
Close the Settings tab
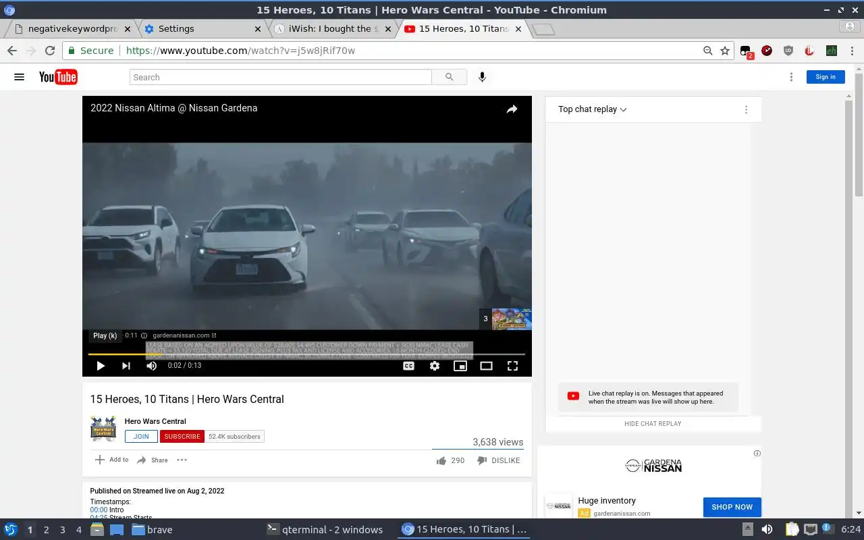(x=257, y=29)
